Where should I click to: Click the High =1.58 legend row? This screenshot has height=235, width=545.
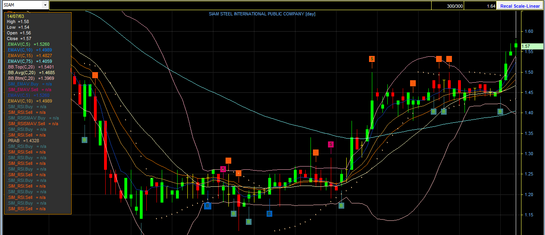[18, 21]
